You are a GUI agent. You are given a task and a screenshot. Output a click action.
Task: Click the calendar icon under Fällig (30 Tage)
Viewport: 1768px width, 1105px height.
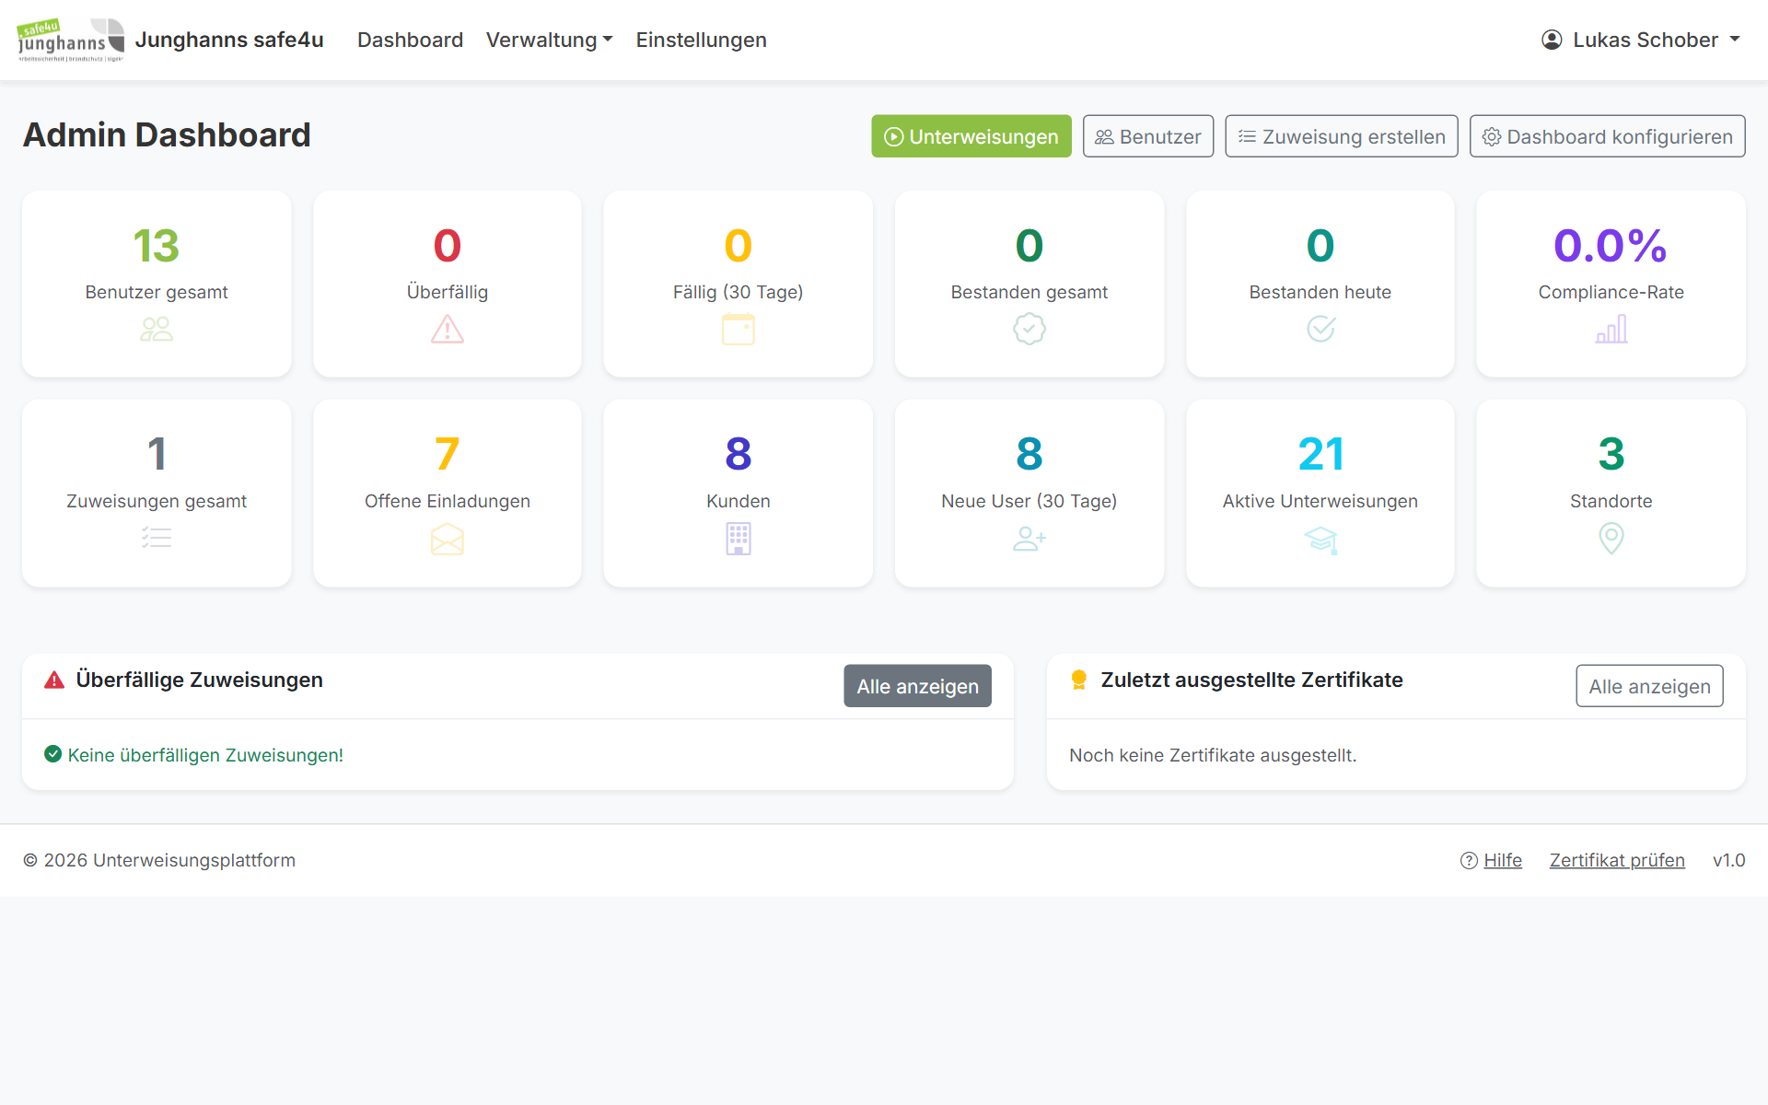[x=739, y=329]
